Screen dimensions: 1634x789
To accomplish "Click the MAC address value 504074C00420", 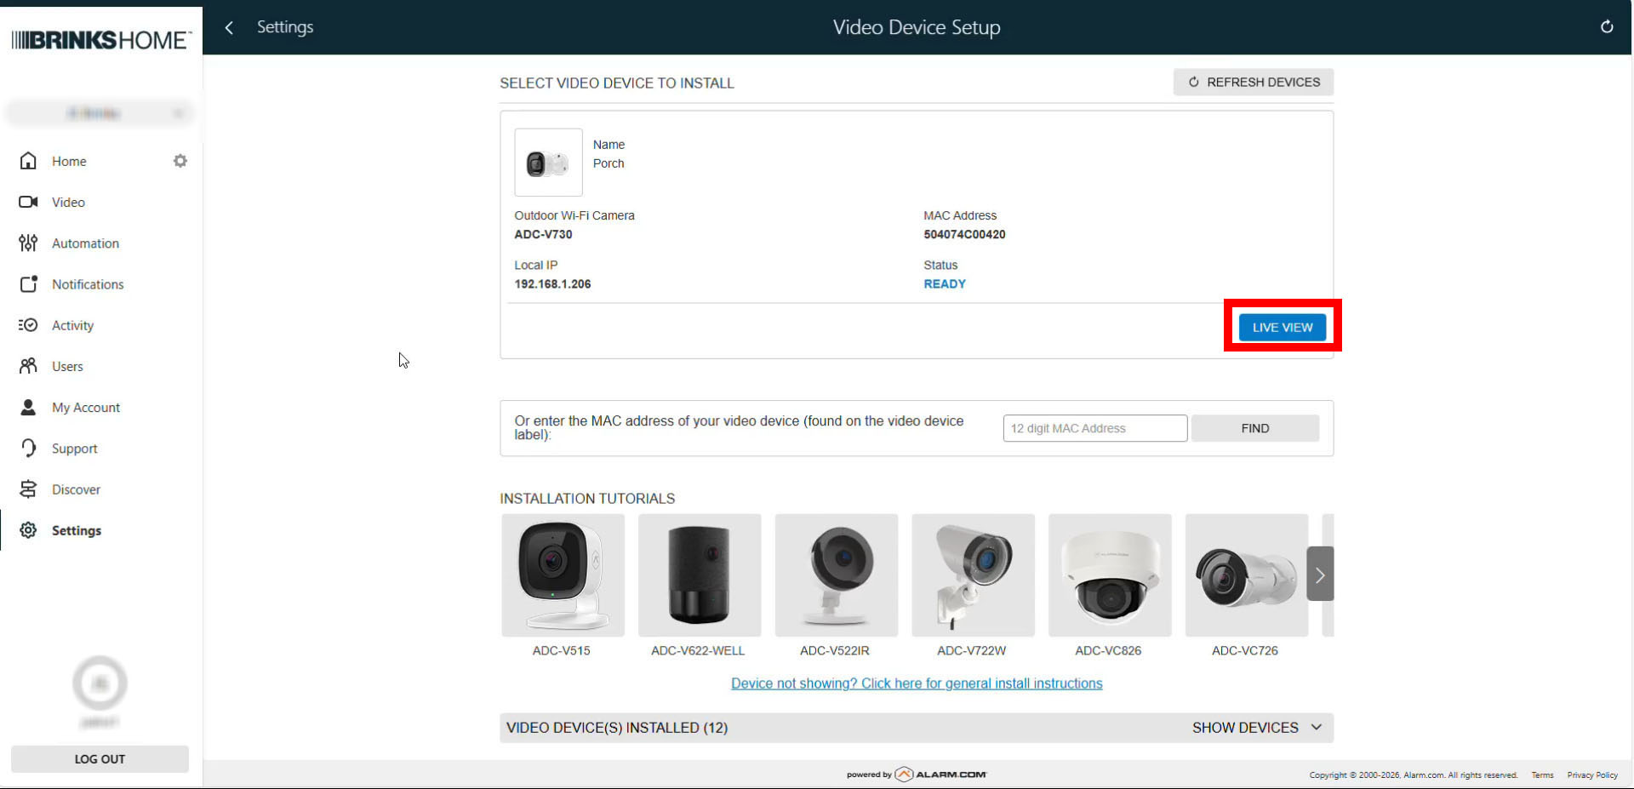I will pos(964,235).
